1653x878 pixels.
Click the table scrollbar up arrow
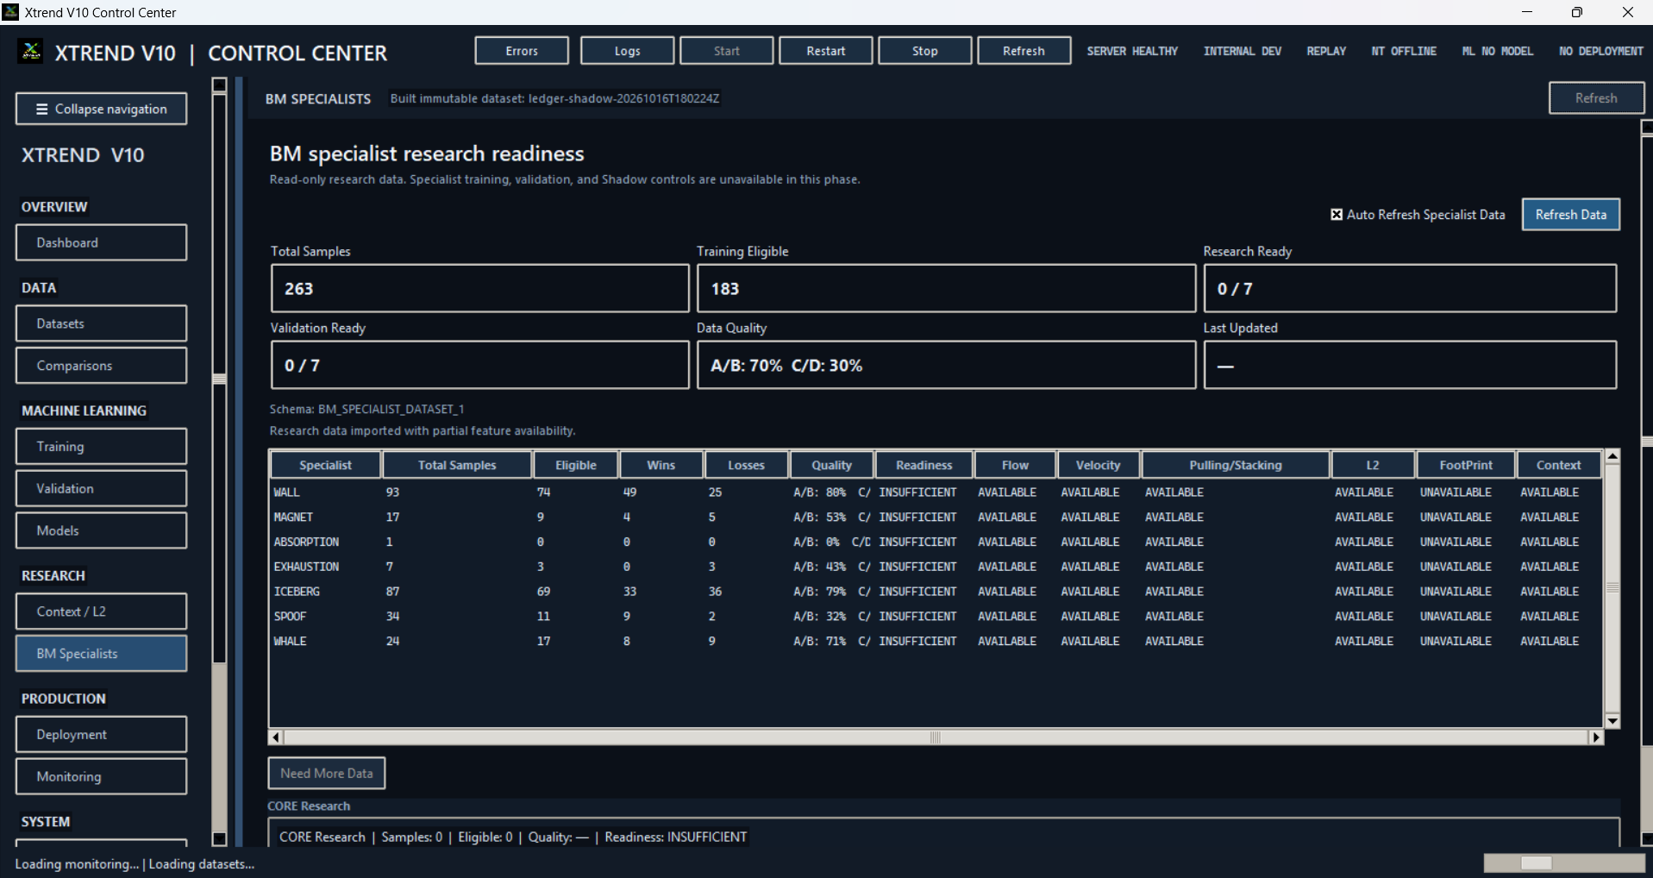pos(1612,457)
